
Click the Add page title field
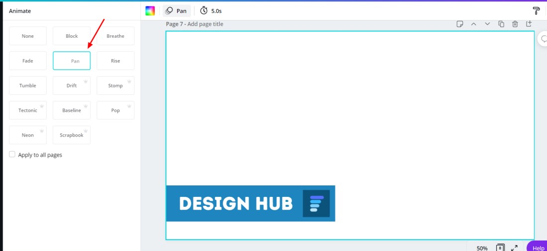click(x=205, y=24)
